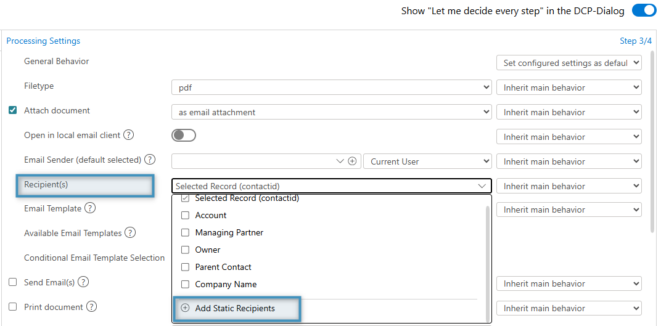The image size is (661, 326).
Task: Click help icon beside Available Email Templates
Action: tap(130, 233)
